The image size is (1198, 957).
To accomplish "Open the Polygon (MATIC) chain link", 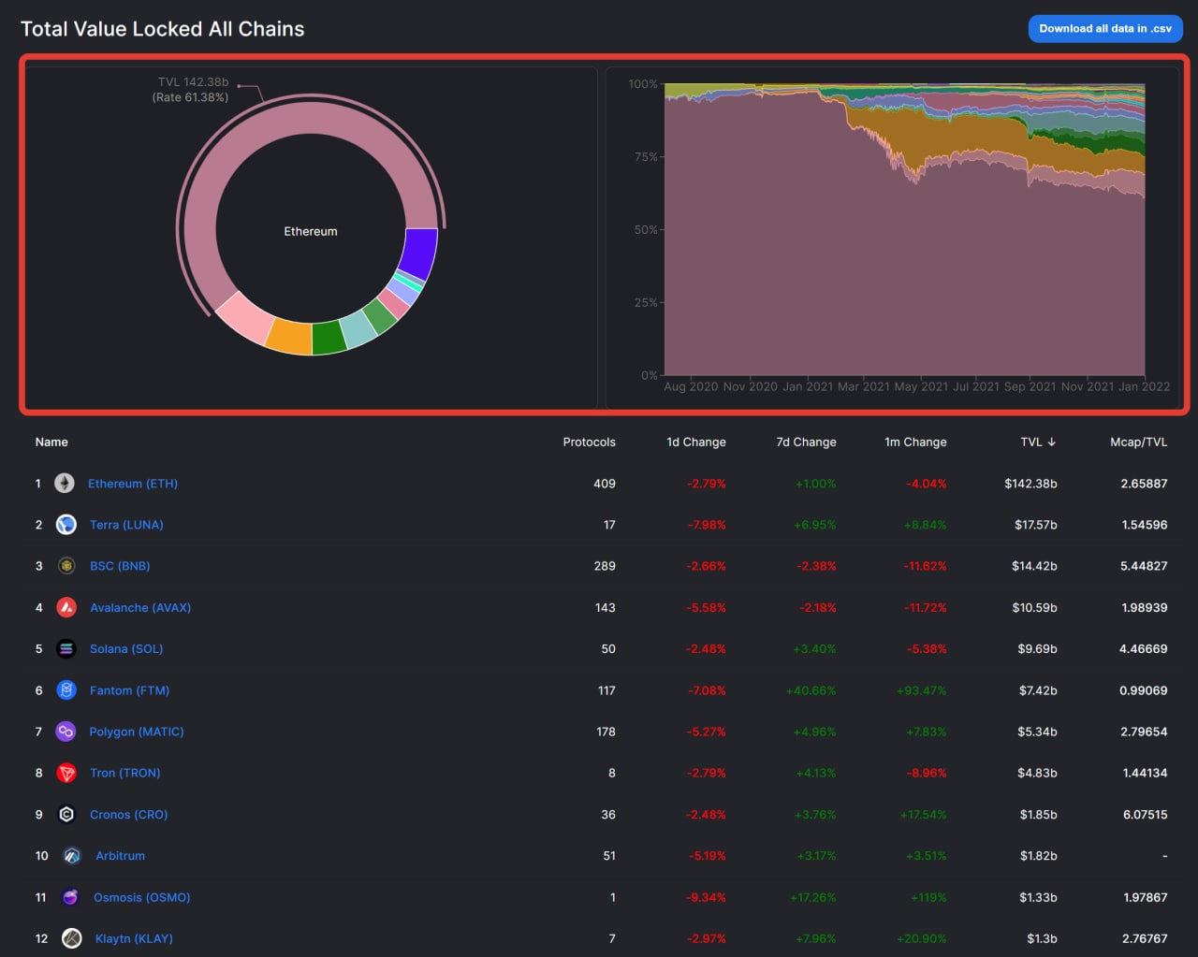I will [x=137, y=732].
